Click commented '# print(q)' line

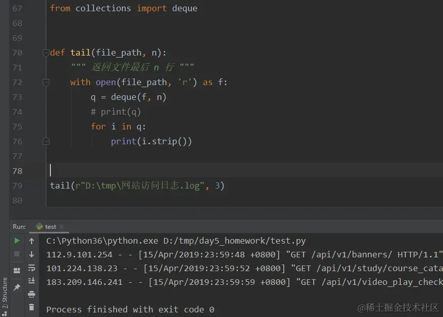pos(116,112)
